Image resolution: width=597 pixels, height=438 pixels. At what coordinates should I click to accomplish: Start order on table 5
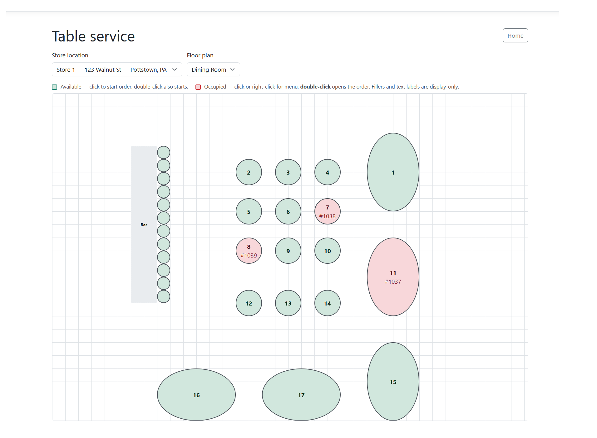point(249,211)
